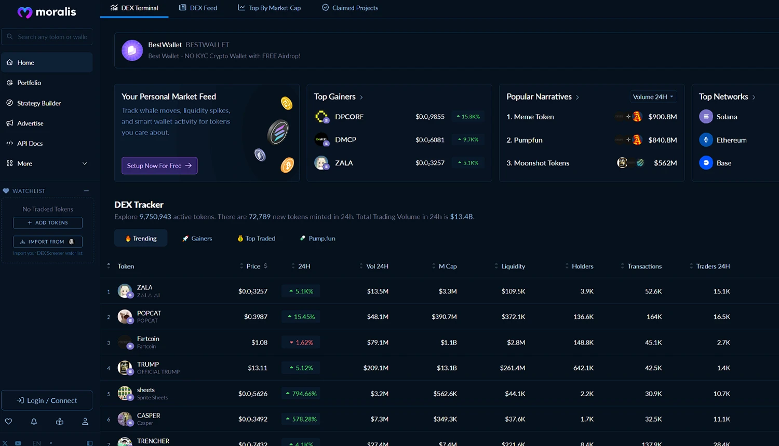779x446 pixels.
Task: Click the watchlist heart icon beside WATCHLIST
Action: (6, 191)
